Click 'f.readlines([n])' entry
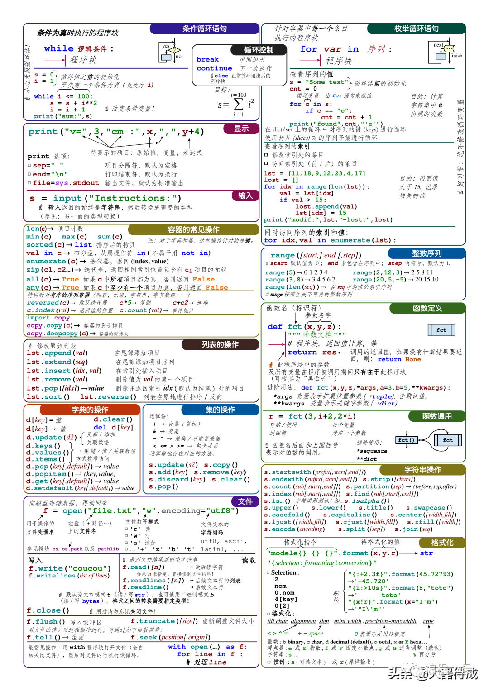Screen dimensions: 489x691 [x=153, y=581]
